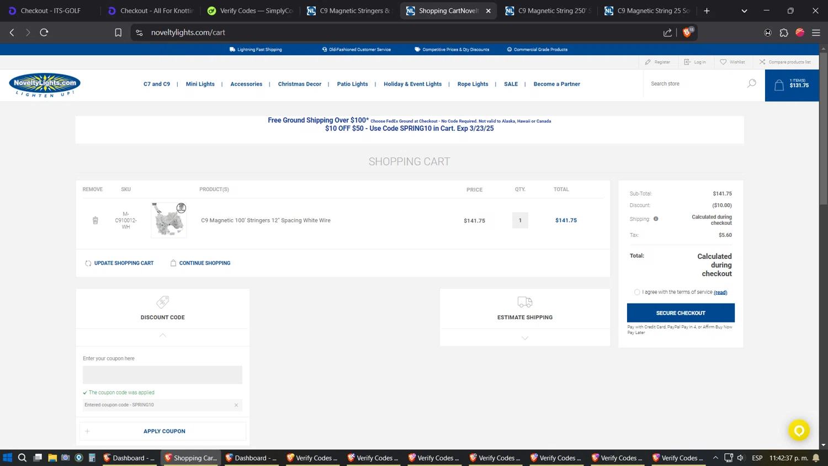The width and height of the screenshot is (828, 466).
Task: Open the Rope Lights menu
Action: tap(473, 84)
